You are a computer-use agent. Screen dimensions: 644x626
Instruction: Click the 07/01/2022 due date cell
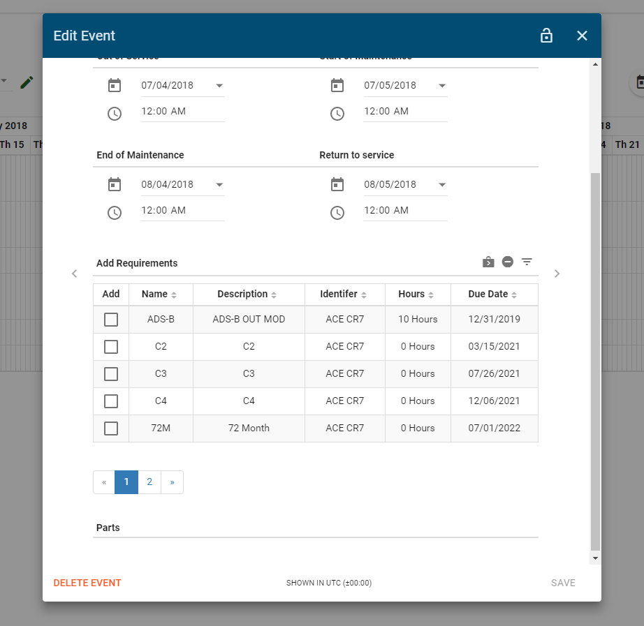click(x=494, y=428)
